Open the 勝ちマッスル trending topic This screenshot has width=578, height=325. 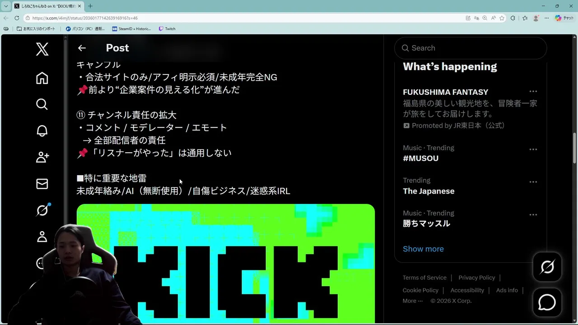(470, 218)
